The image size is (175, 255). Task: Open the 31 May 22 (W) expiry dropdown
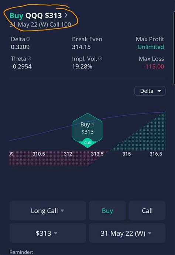pos(127,233)
